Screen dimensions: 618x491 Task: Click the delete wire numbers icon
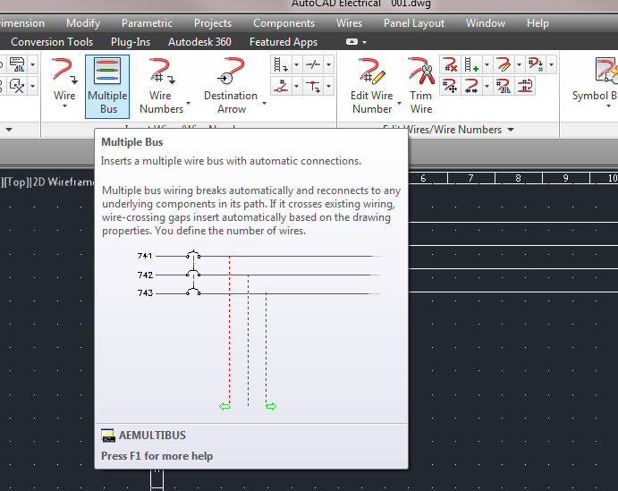450,64
